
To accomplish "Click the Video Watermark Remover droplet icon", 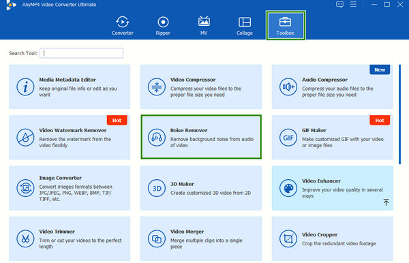I will [x=25, y=138].
